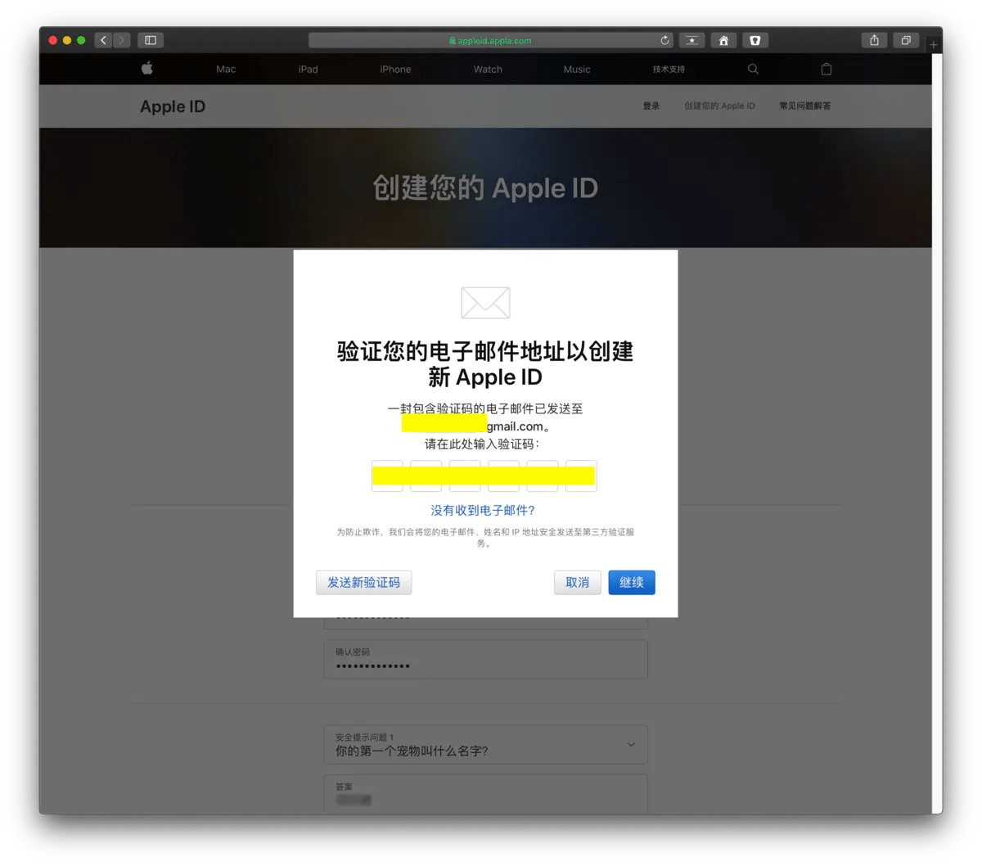Open the Mac menu item

coord(226,70)
